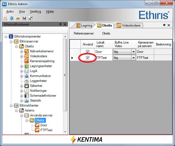Click the server camera name cell 'FTPTest'

click(x=145, y=58)
